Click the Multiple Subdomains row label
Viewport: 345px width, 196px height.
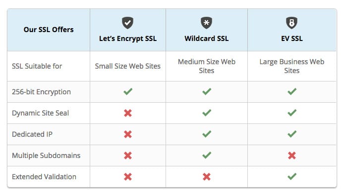[46, 156]
